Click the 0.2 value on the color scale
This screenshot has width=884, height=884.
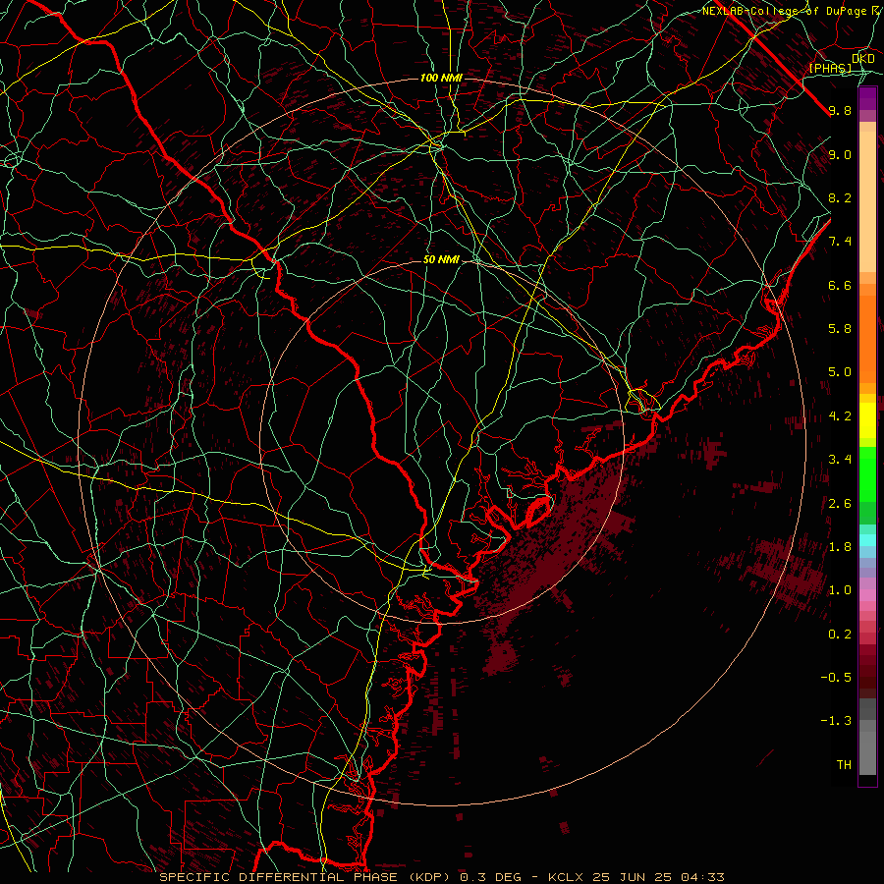[840, 635]
